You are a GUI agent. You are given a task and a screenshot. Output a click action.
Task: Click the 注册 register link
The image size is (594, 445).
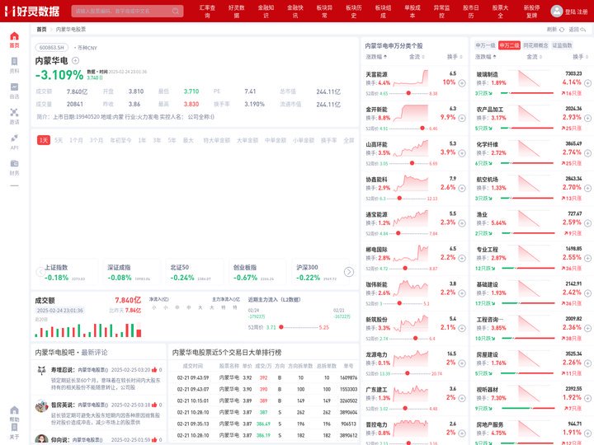click(x=582, y=12)
